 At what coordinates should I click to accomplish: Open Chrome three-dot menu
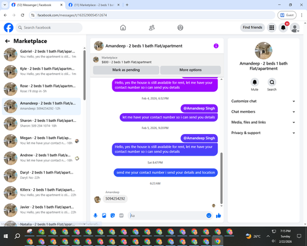click(x=301, y=15)
